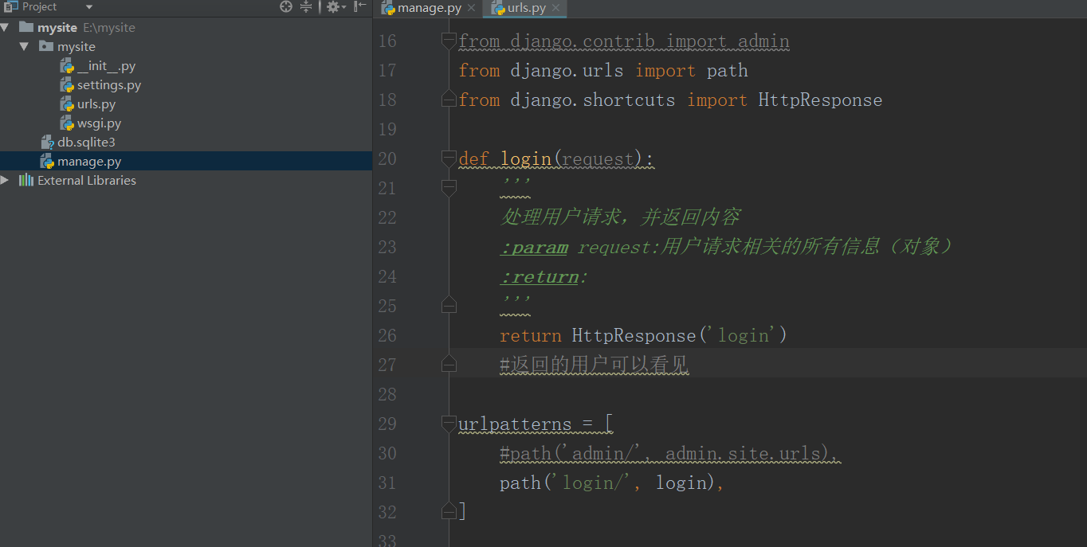
Task: Click the commented '#path('admin/'...' line
Action: tap(669, 454)
